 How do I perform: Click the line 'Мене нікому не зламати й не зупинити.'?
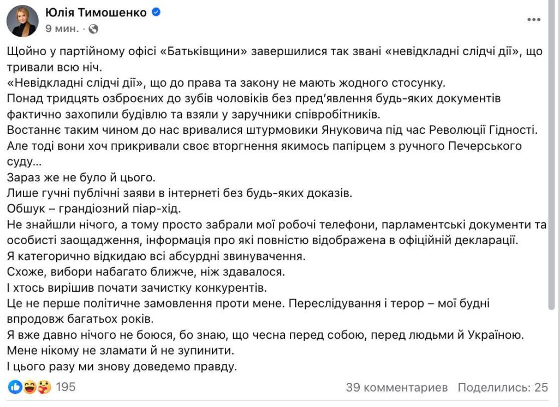tap(125, 350)
